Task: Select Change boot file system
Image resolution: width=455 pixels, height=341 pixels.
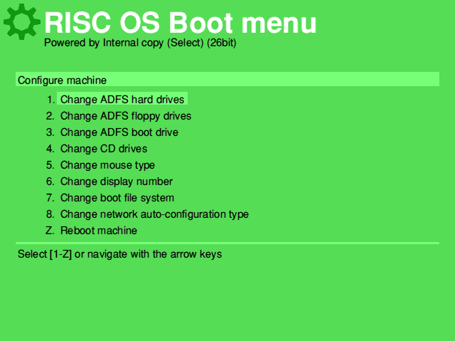Action: pos(117,198)
